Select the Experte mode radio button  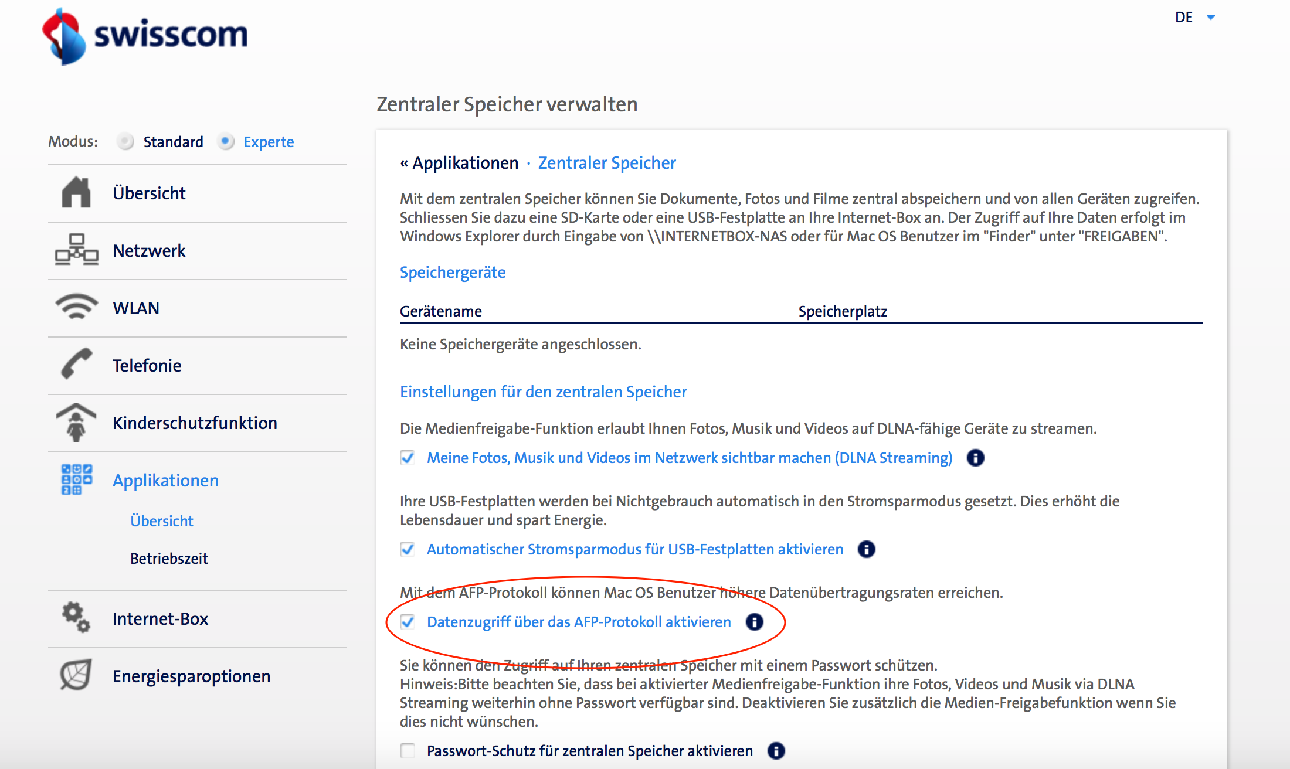(x=225, y=141)
